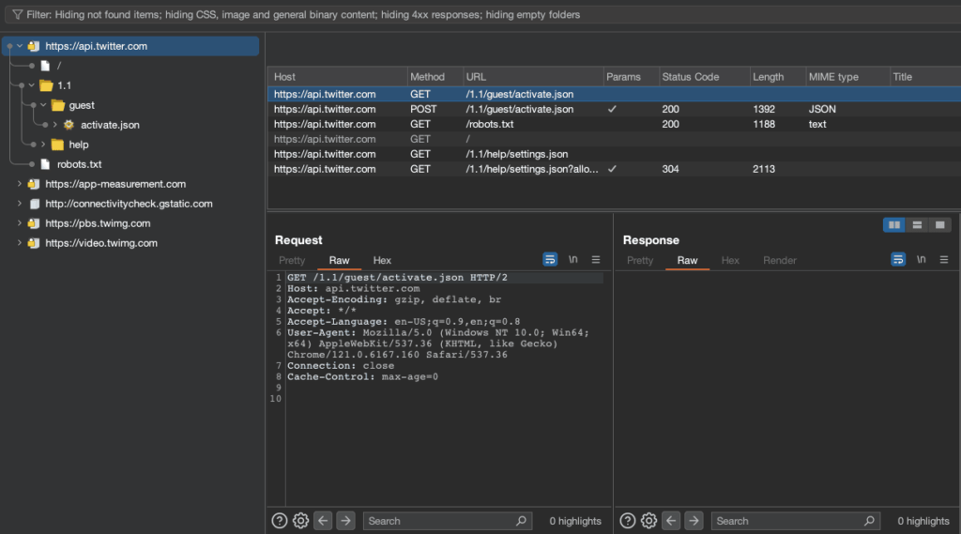Open the Response panel settings gear

pyautogui.click(x=648, y=521)
